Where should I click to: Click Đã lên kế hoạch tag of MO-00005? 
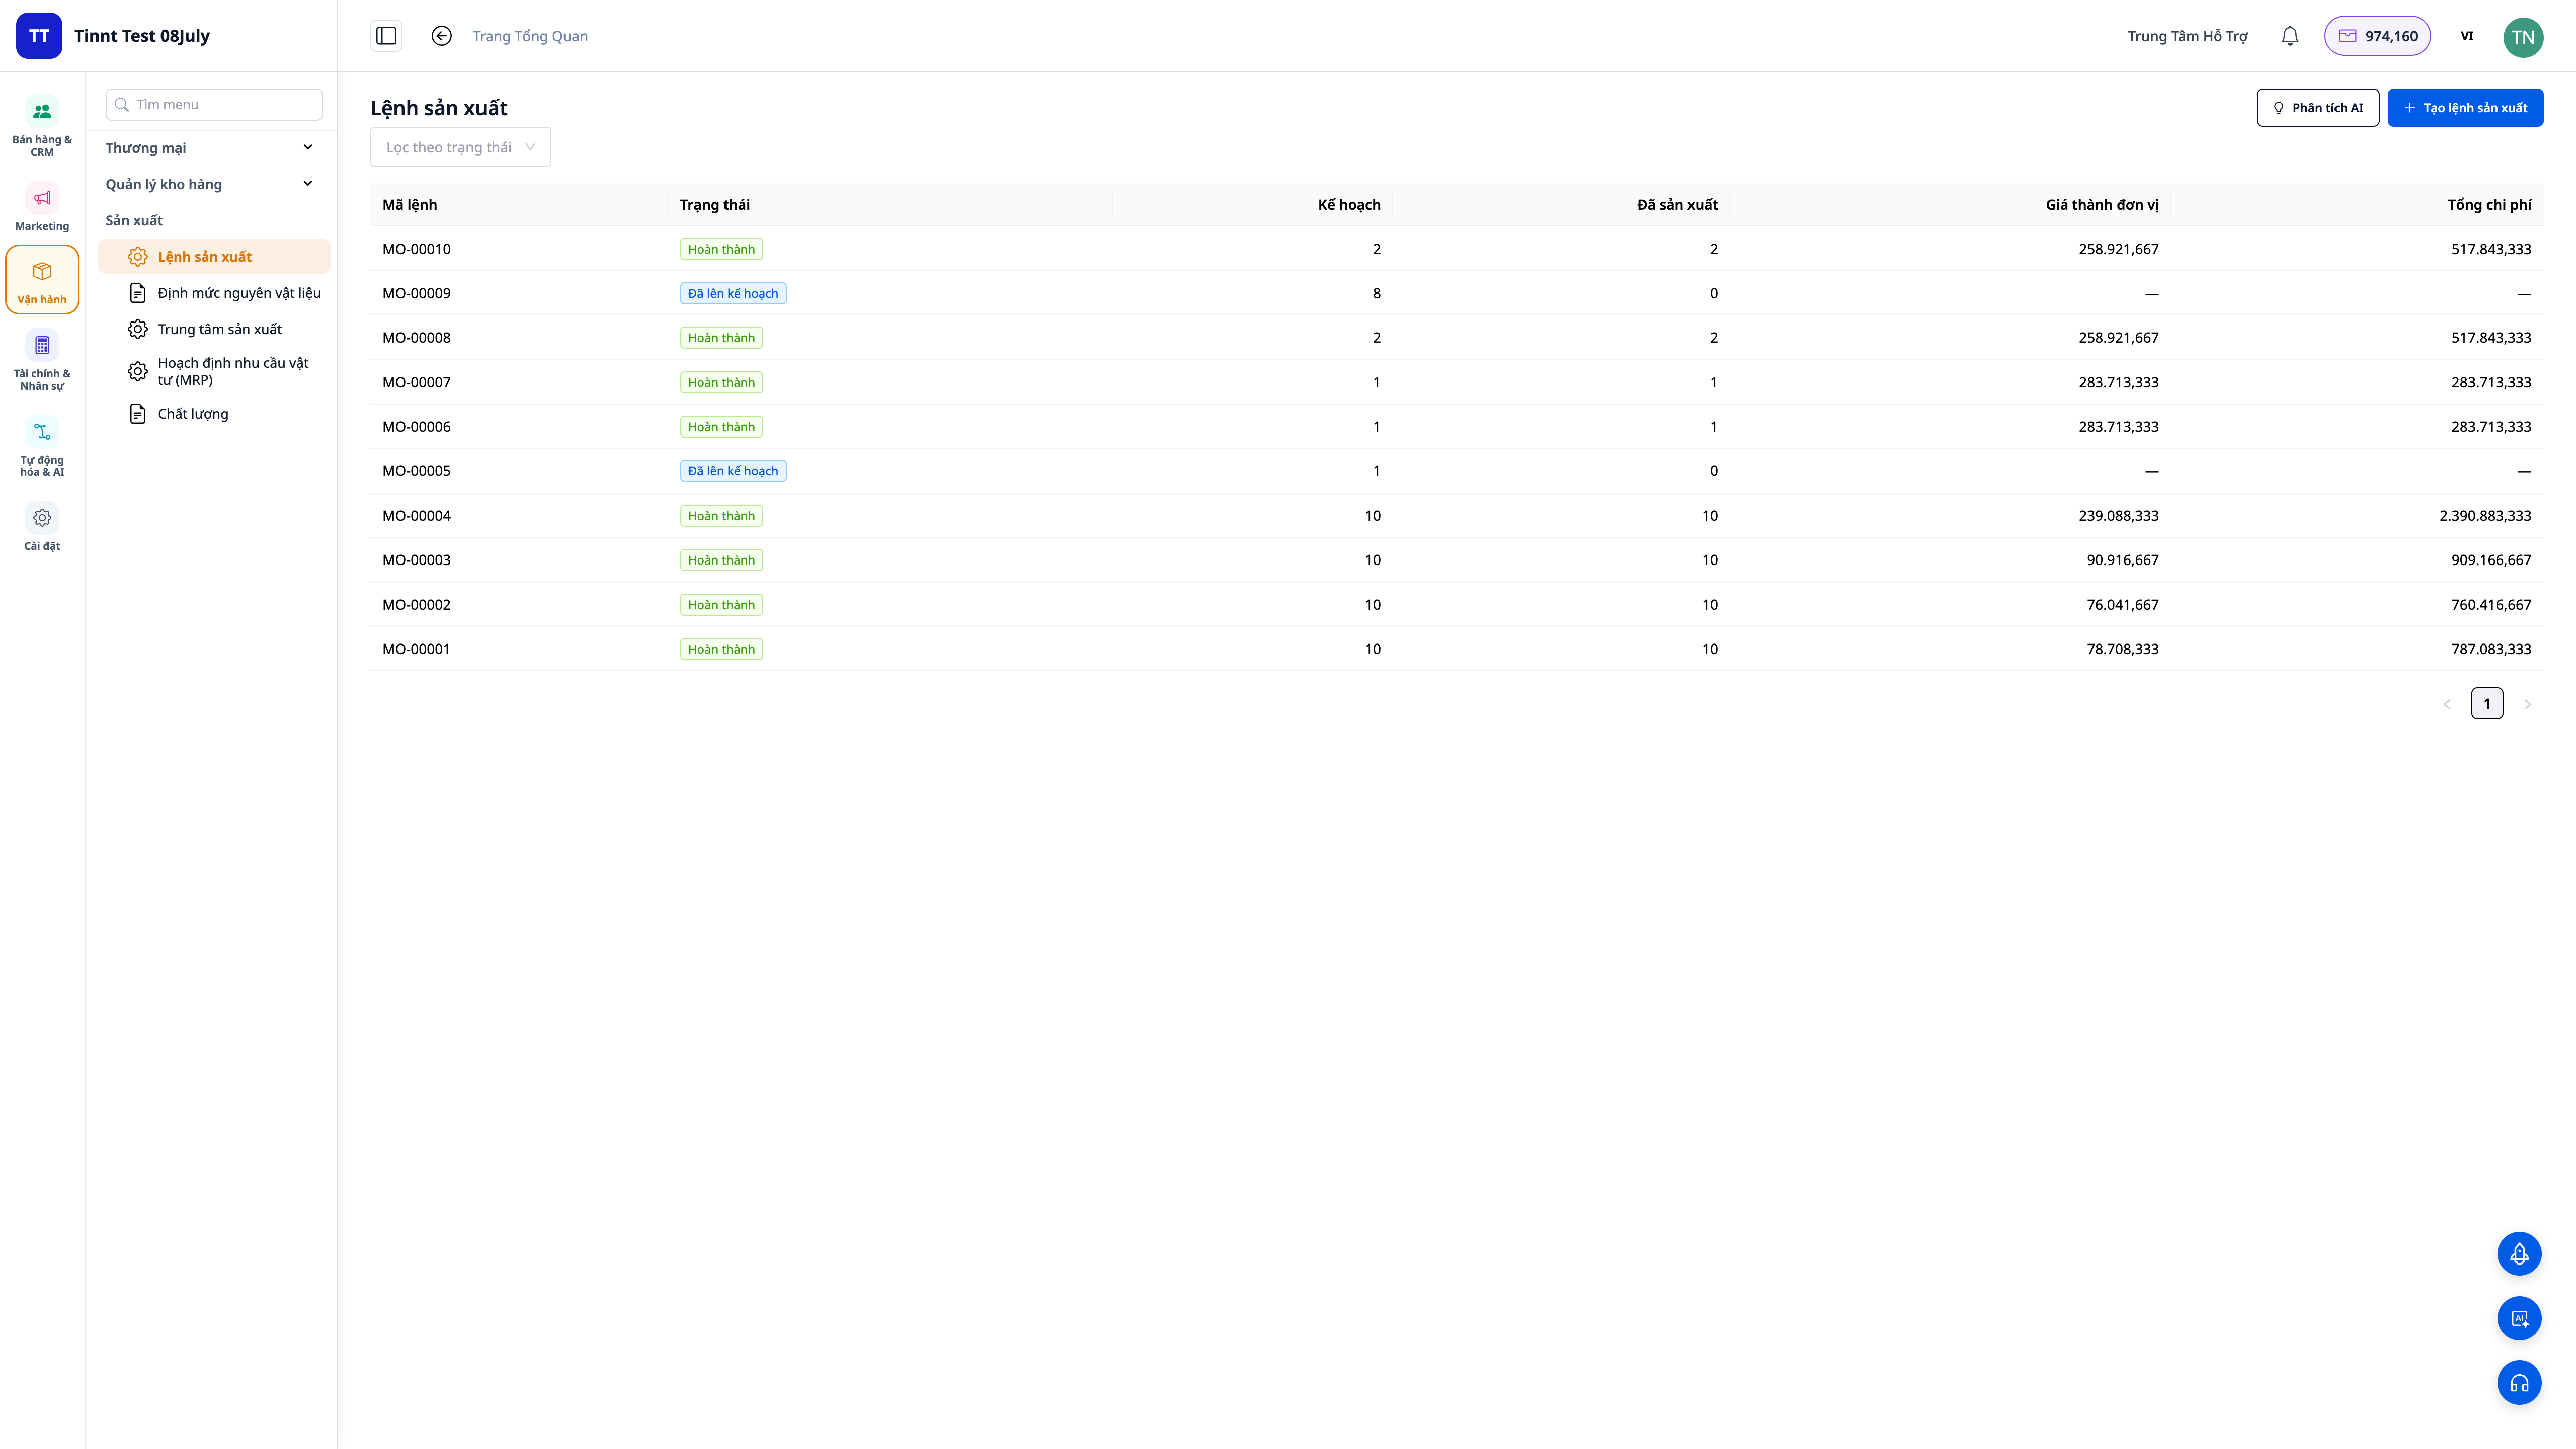(x=733, y=471)
